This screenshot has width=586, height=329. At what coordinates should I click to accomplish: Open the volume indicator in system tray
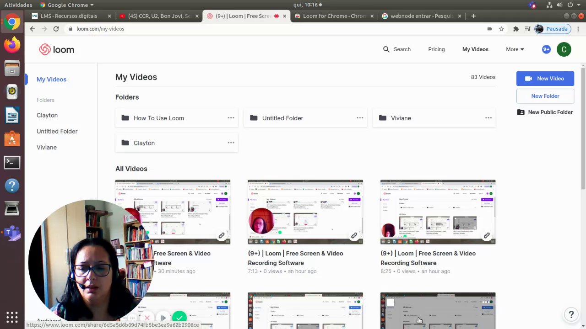[x=559, y=5]
